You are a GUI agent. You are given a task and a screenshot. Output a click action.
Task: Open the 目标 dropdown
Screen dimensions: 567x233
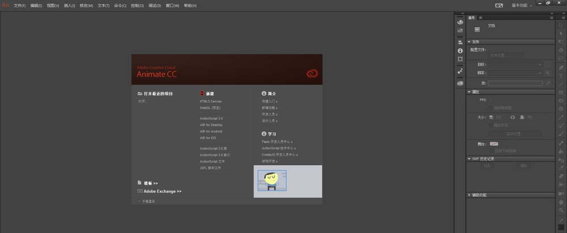pos(515,64)
